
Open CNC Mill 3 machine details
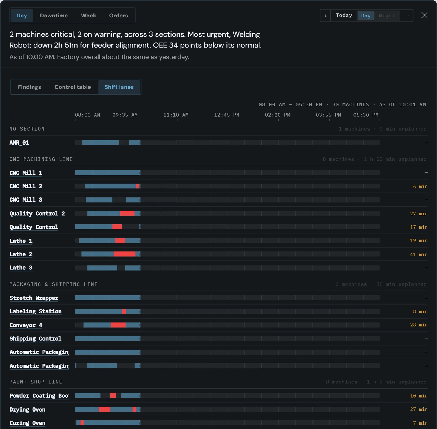pos(26,200)
